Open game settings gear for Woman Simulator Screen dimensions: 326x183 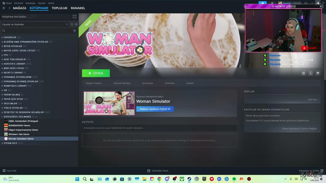click(303, 73)
